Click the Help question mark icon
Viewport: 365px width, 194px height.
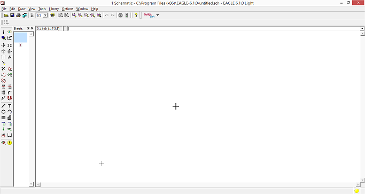pyautogui.click(x=136, y=15)
